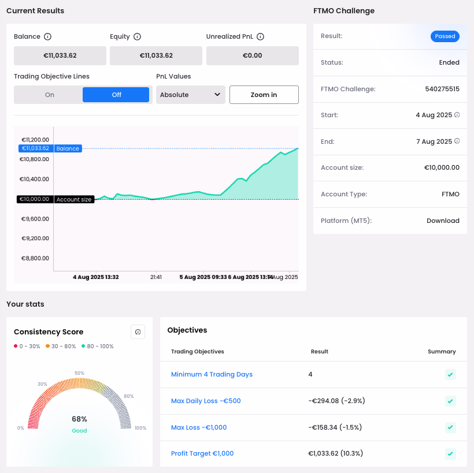Viewport: 474px width, 473px height.
Task: Zoom in on the balance chart
Action: [x=264, y=95]
